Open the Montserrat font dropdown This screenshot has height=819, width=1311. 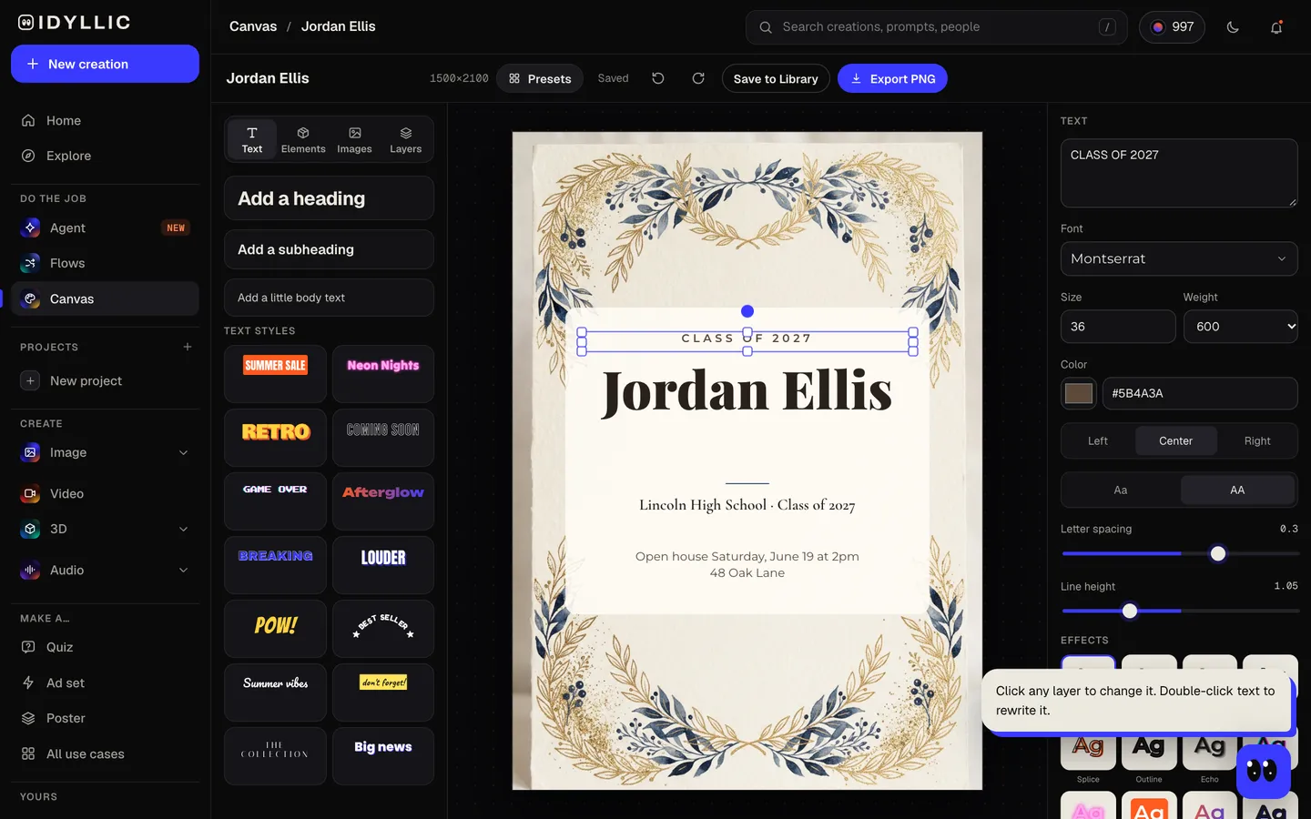tap(1179, 258)
